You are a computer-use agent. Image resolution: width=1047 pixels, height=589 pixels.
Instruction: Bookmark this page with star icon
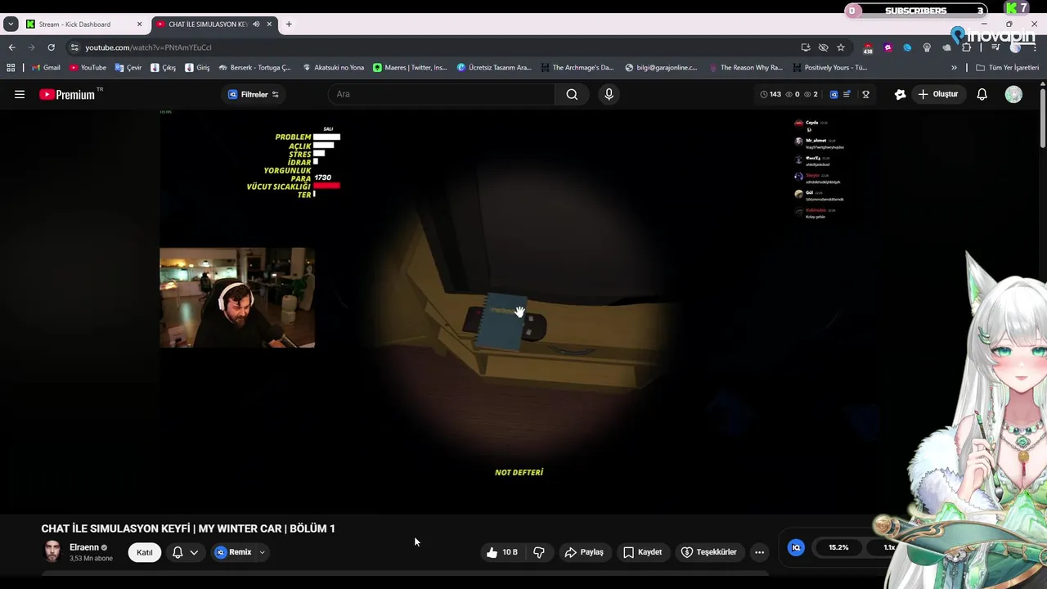click(x=841, y=47)
